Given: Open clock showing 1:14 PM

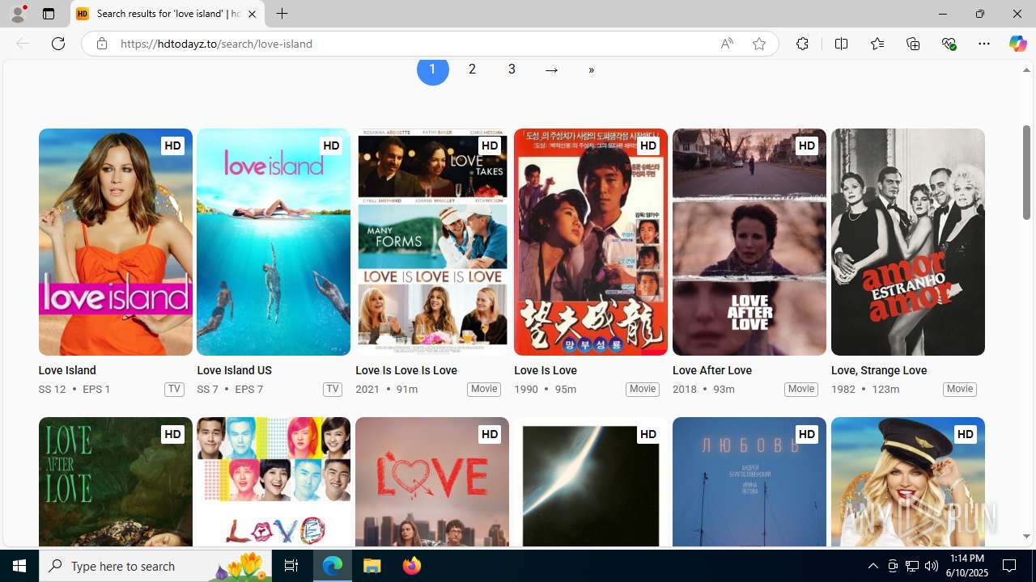Looking at the screenshot, I should tap(966, 566).
